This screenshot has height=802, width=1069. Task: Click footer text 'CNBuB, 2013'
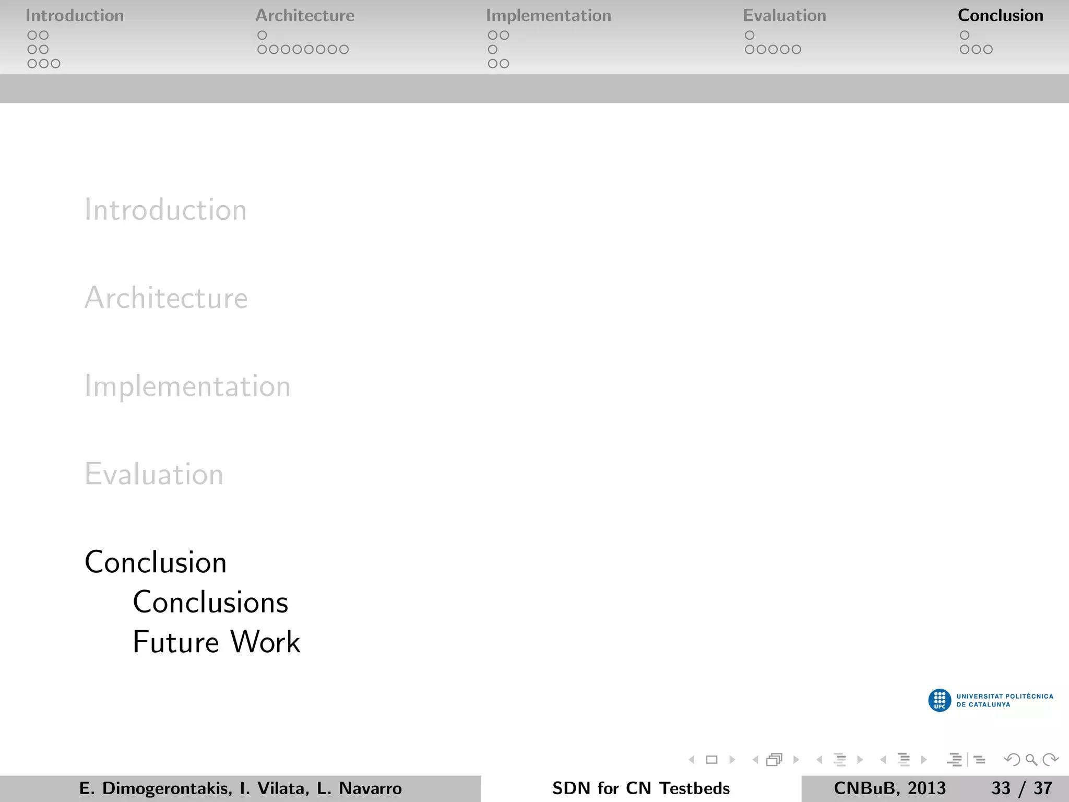[x=890, y=788]
